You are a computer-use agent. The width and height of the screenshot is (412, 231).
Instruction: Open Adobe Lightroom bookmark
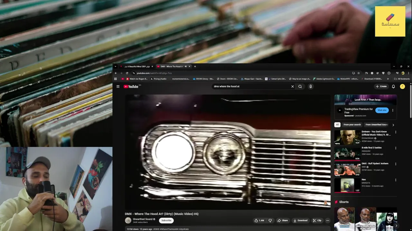coord(324,79)
